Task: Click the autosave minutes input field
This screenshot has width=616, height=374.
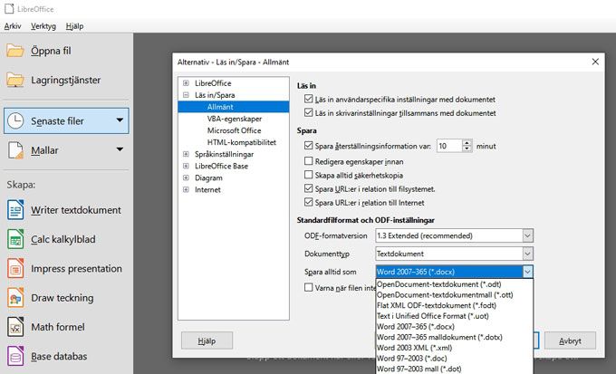Action: 449,146
